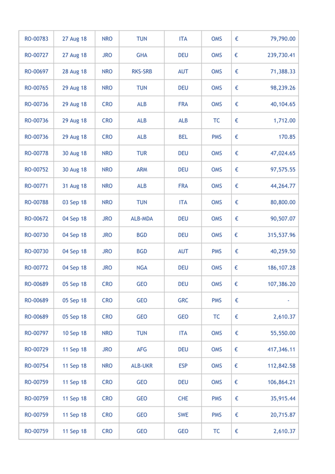Click the RO-00783 order number cell
Screen dimensions: 335x474
pos(36,39)
